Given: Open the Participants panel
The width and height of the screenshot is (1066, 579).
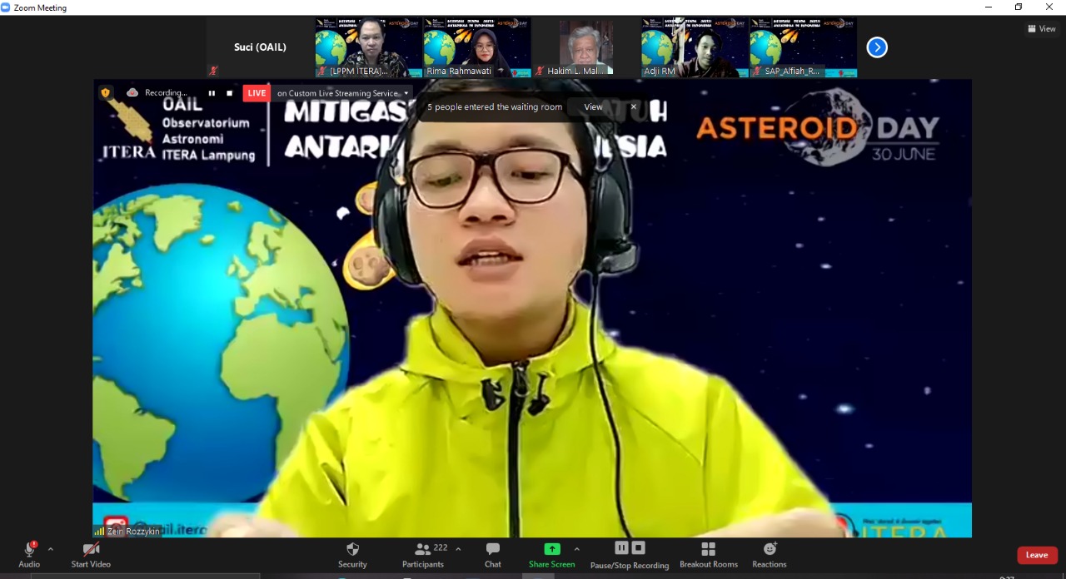Looking at the screenshot, I should 423,554.
